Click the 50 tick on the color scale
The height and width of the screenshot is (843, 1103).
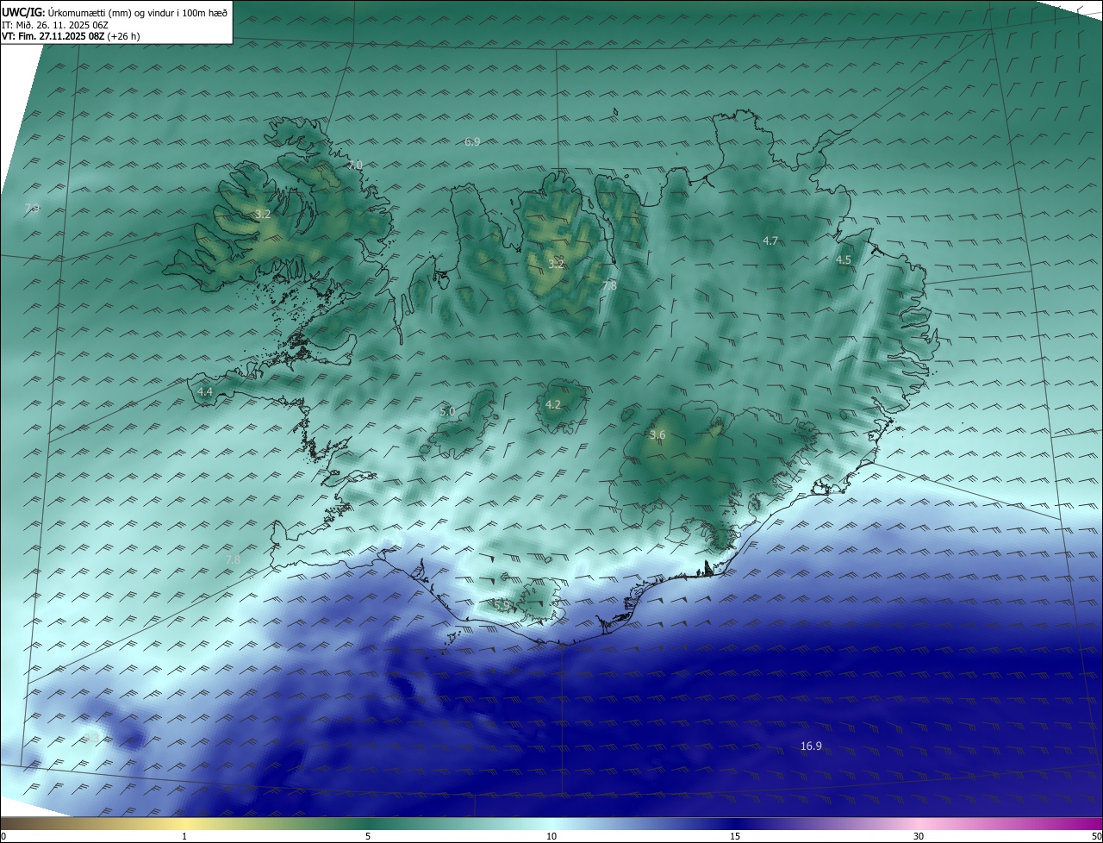[x=1096, y=837]
